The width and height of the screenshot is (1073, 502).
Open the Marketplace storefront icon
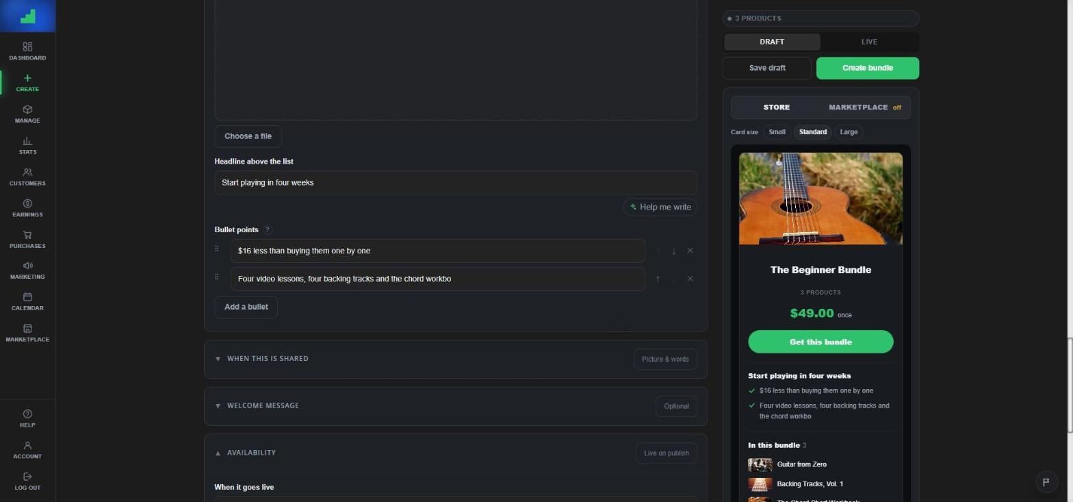27,329
